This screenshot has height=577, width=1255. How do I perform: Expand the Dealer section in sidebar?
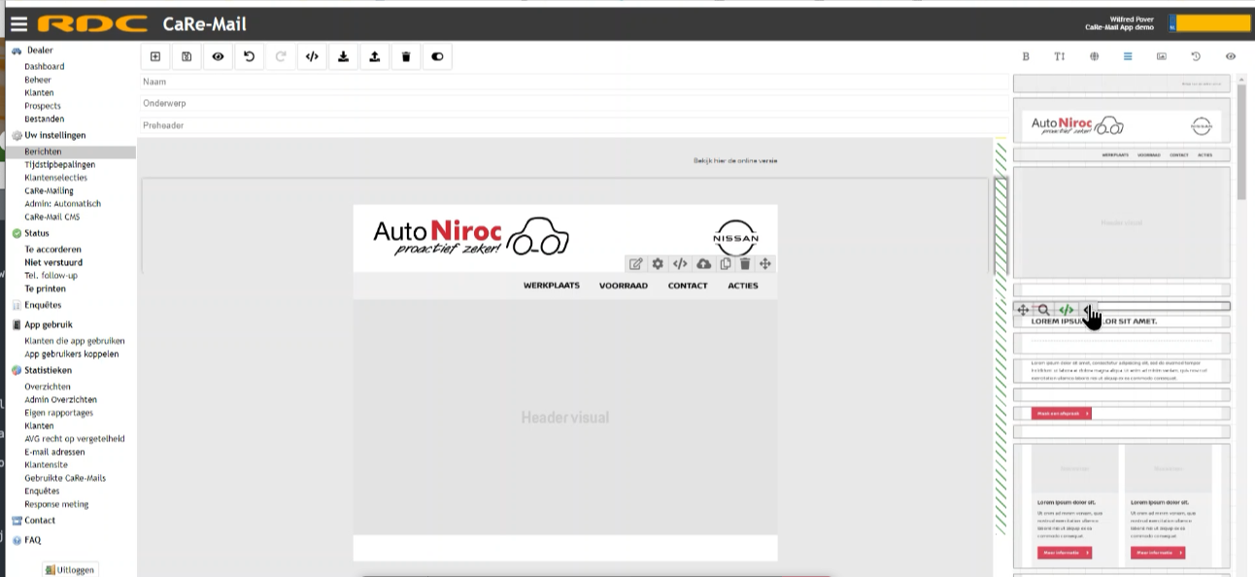tap(40, 51)
